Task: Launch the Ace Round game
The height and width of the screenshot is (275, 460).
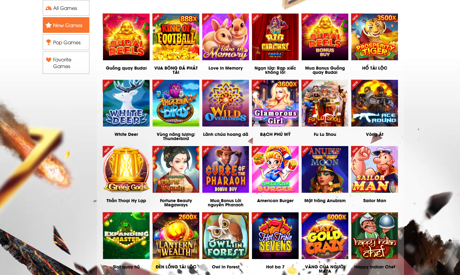Action: pyautogui.click(x=375, y=103)
